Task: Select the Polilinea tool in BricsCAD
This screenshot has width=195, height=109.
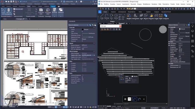Action: (107, 16)
